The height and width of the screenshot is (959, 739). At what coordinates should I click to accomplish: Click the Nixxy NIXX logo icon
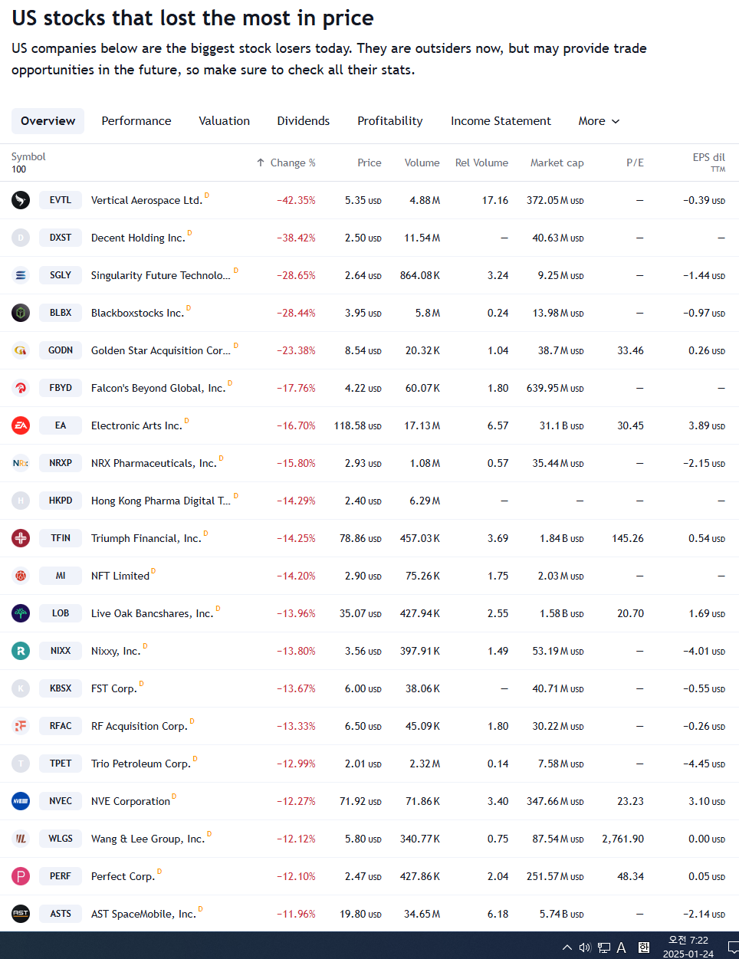tap(21, 651)
